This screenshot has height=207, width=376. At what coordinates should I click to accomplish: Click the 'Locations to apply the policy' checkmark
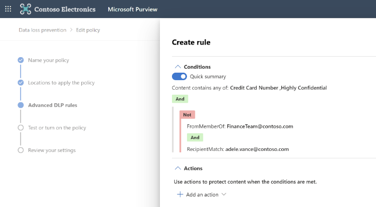tap(21, 83)
